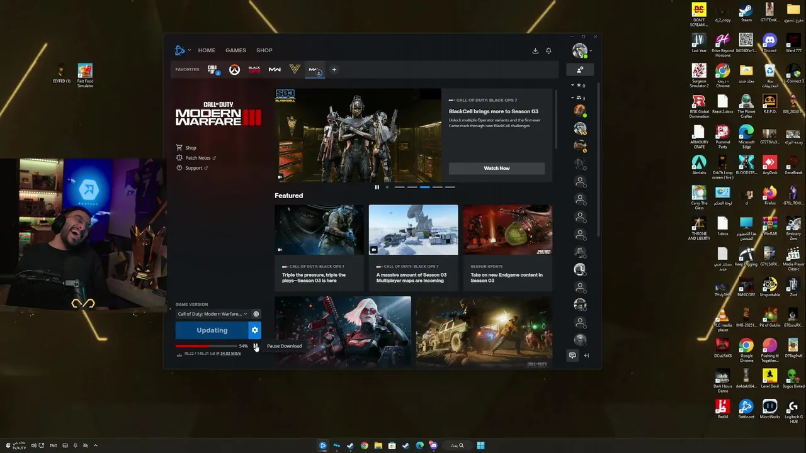Open Microsoft Edge desktop shortcut

[746, 135]
